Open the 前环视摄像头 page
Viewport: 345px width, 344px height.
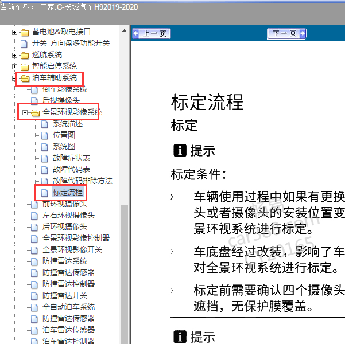tap(65, 204)
